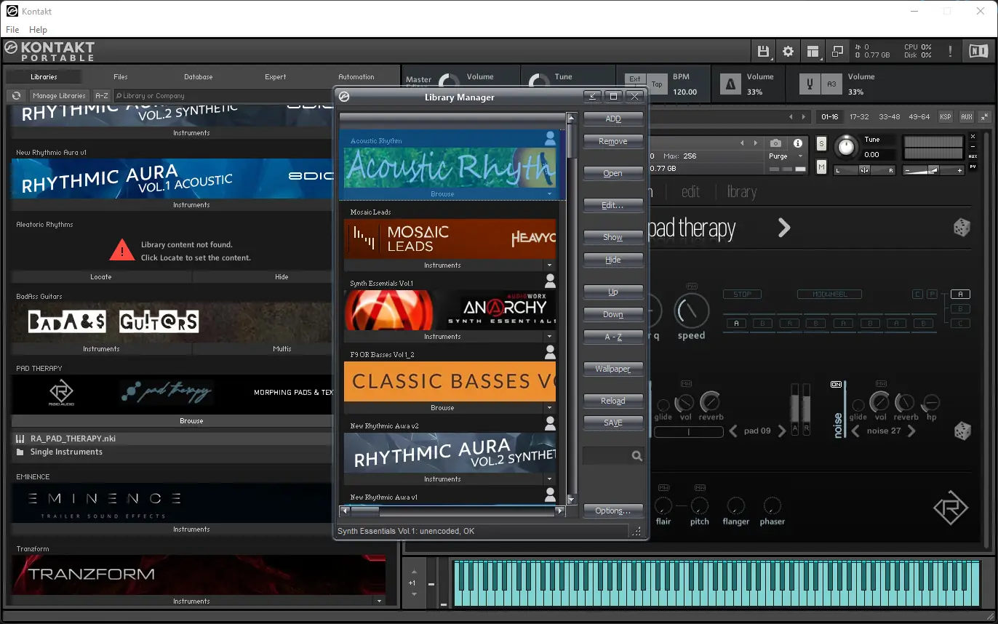
Task: Toggle the Ext sync button
Action: pos(635,79)
